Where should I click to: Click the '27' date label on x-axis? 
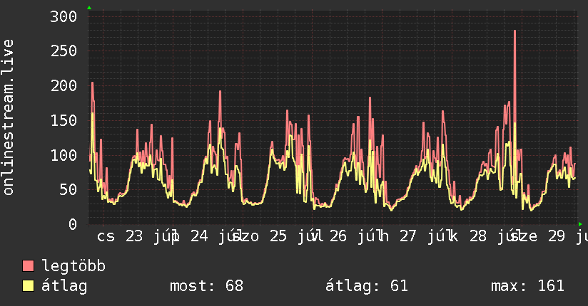click(x=407, y=236)
